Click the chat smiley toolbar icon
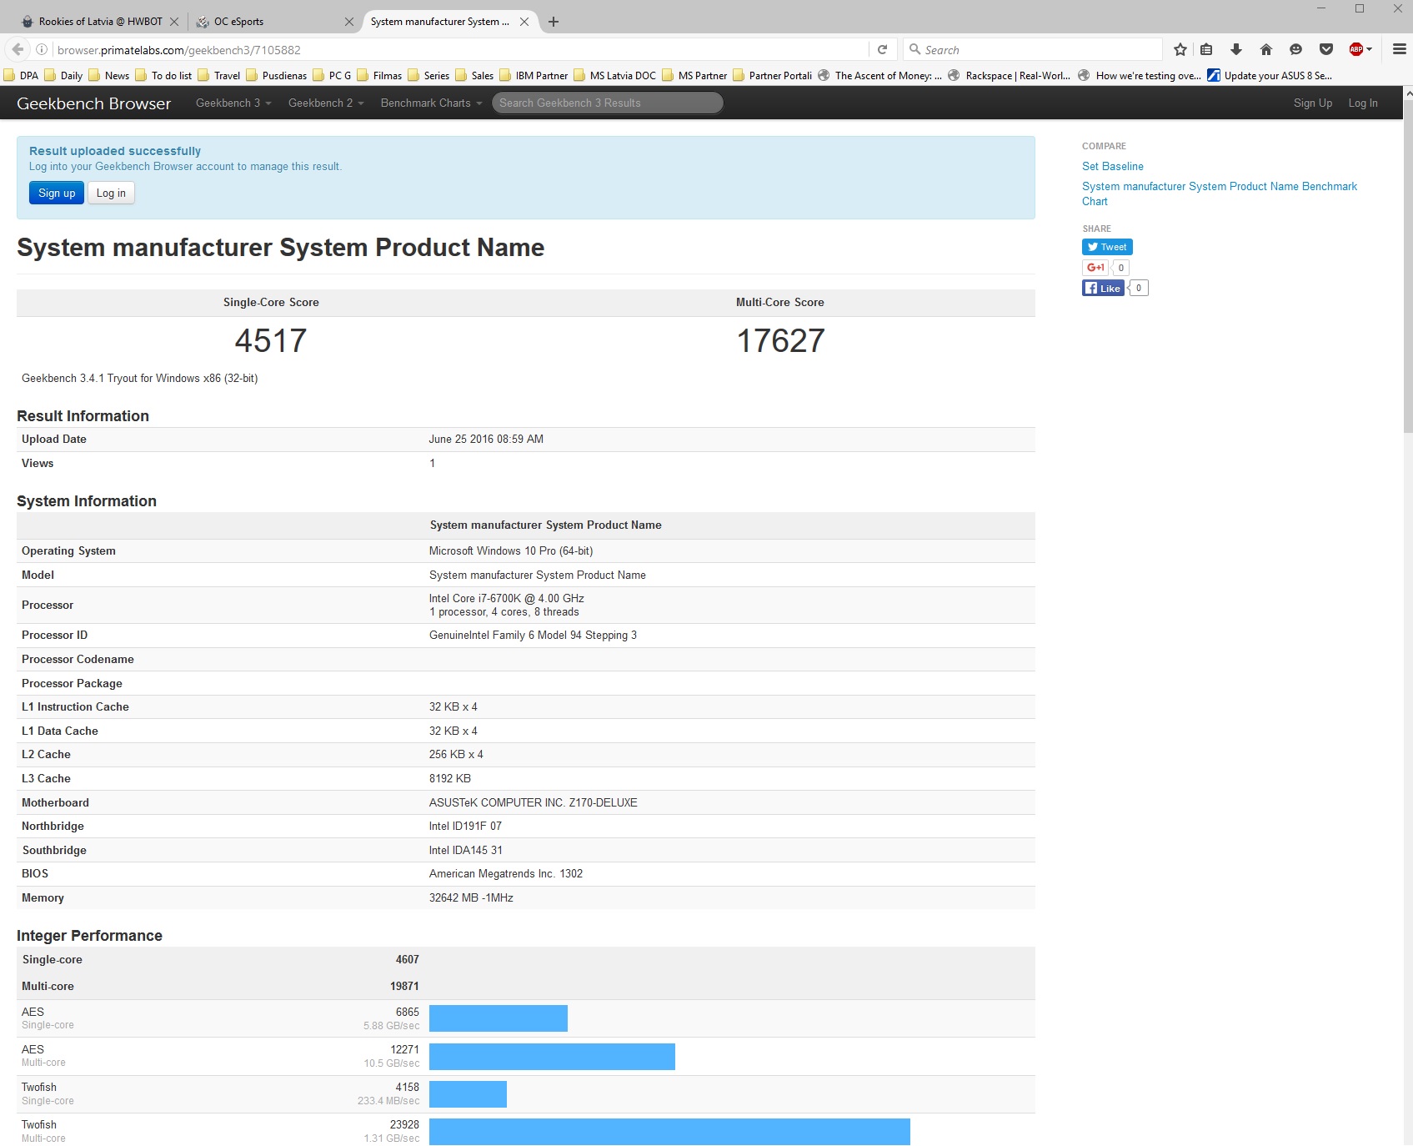The width and height of the screenshot is (1413, 1146). (1295, 49)
